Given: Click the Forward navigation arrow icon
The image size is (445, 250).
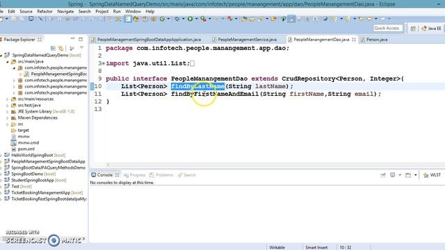Looking at the screenshot, I should click(x=383, y=19).
